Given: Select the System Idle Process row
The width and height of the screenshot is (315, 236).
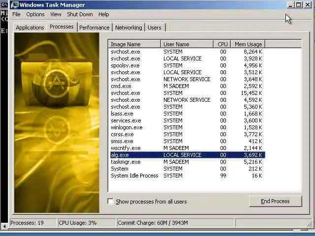Looking at the screenshot, I should [188, 176].
